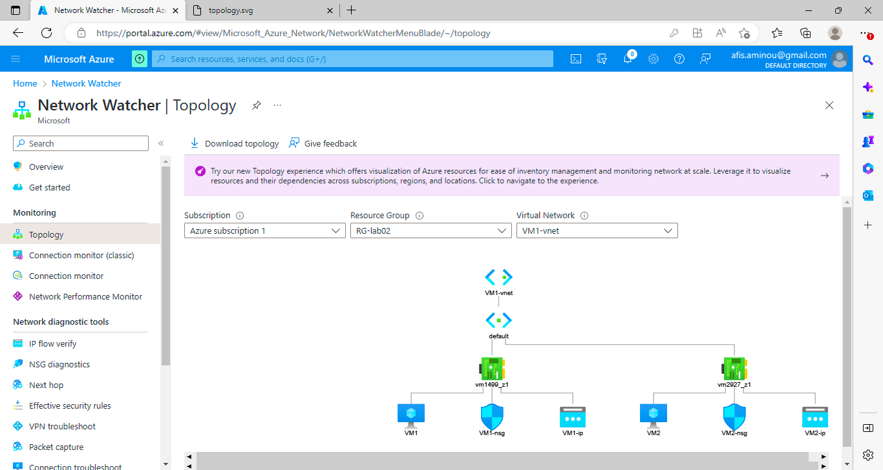Image resolution: width=883 pixels, height=470 pixels.
Task: Open Edge sidebar Outlook icon
Action: point(868,196)
